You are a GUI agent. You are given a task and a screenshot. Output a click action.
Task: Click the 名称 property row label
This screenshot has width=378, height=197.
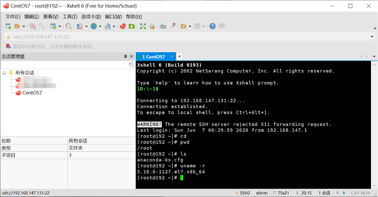tap(6, 141)
